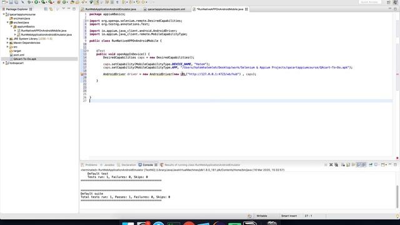This screenshot has width=400, height=225.
Task: Select QAcart-To-Do.apk file in tree
Action: point(25,59)
